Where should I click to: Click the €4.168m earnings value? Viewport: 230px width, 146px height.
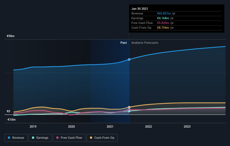tap(163, 18)
